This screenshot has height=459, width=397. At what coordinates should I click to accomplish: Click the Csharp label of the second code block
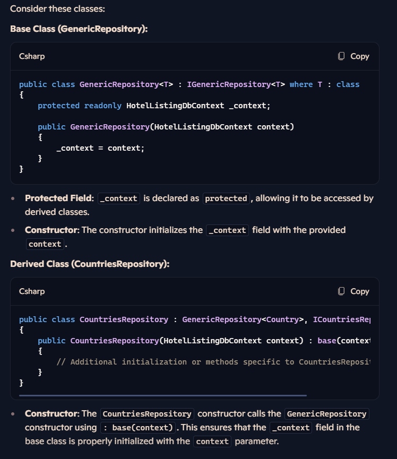pyautogui.click(x=32, y=291)
